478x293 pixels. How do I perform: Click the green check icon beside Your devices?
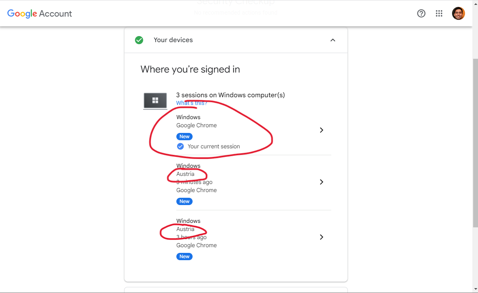(139, 40)
